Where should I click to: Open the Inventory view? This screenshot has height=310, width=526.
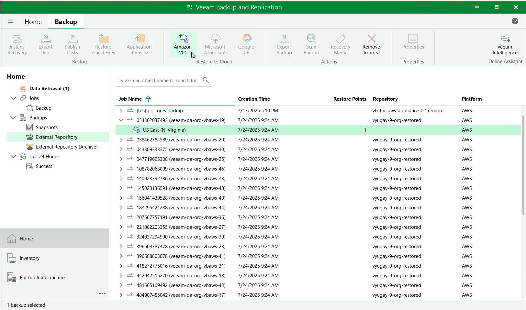click(x=29, y=258)
